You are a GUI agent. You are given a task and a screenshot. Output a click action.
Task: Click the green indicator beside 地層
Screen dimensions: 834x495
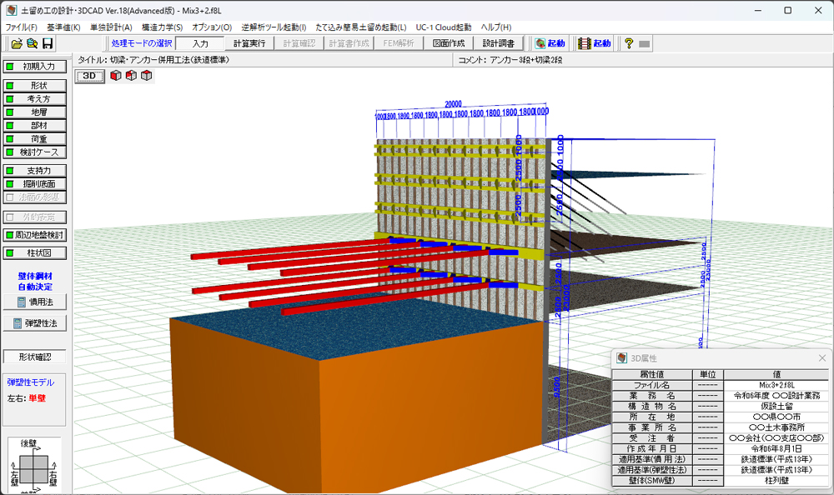pos(10,112)
